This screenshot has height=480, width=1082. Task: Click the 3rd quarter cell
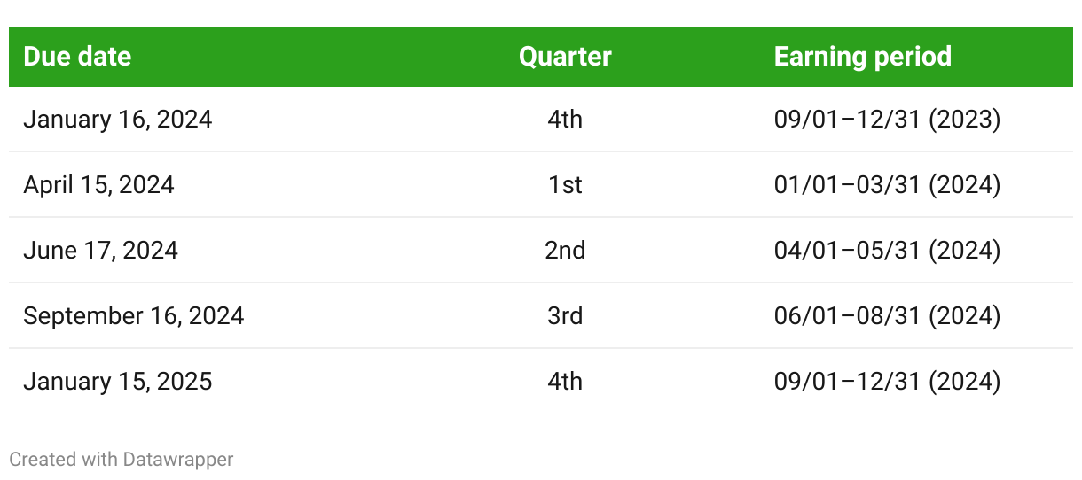click(565, 315)
